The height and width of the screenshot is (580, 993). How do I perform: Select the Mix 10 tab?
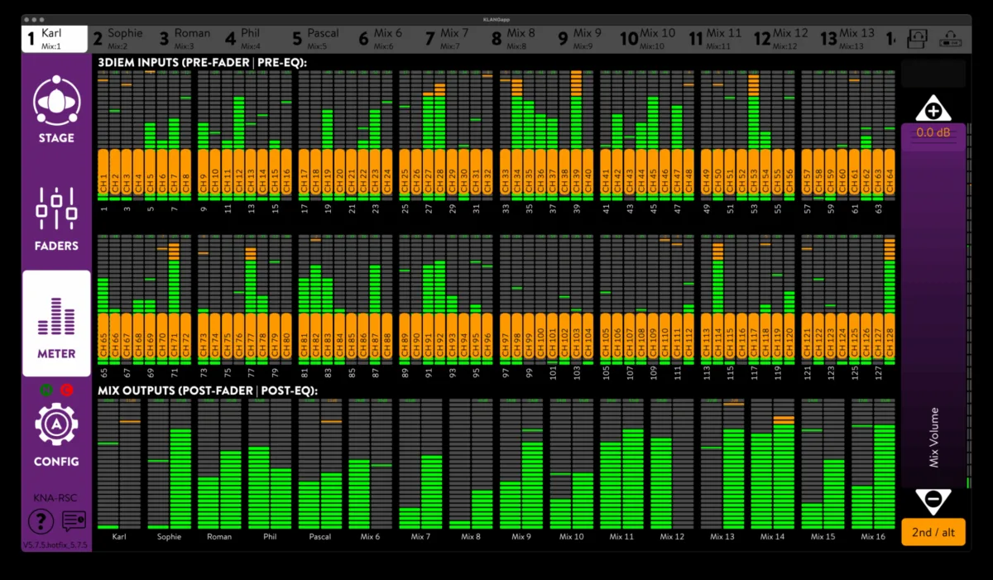649,39
